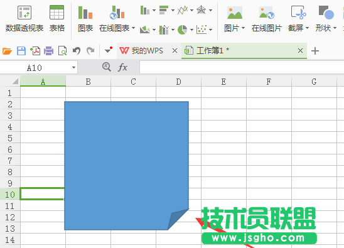Screen dimensions: 344x248
Task: Select column A header
Action: point(43,82)
